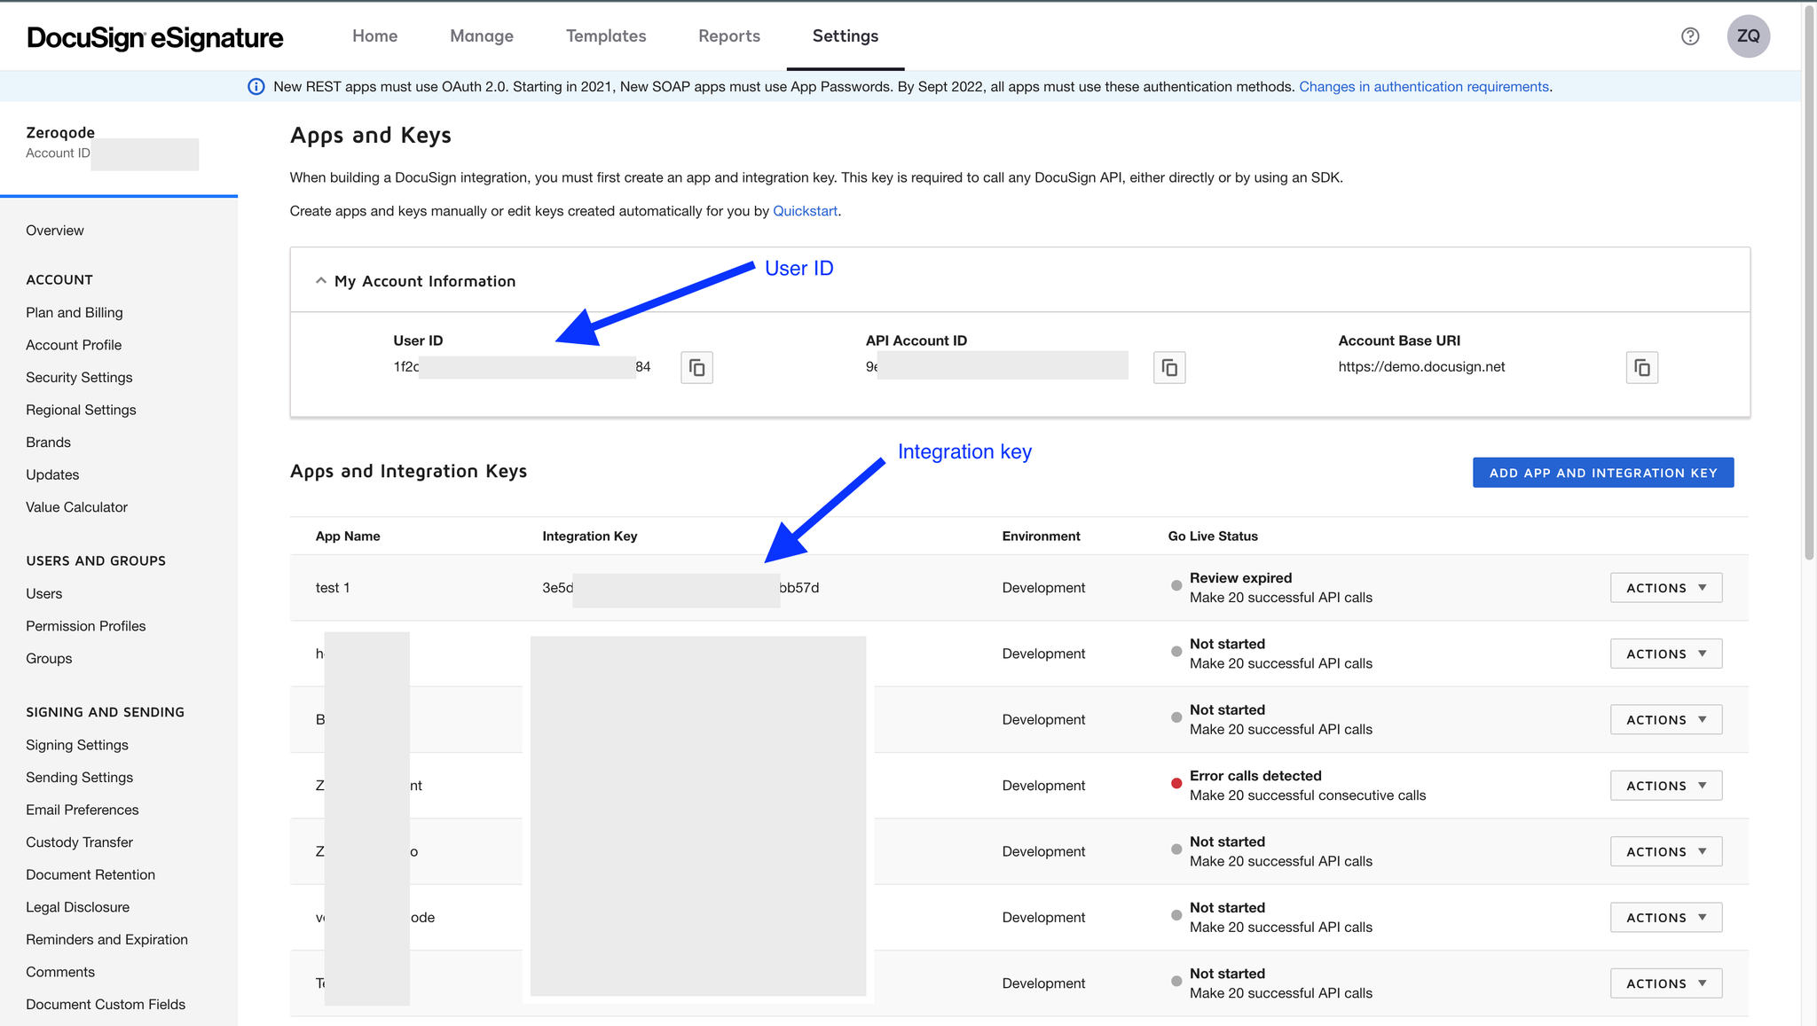Select the test 1 app row
Viewport: 1817px width, 1026px height.
click(x=333, y=588)
